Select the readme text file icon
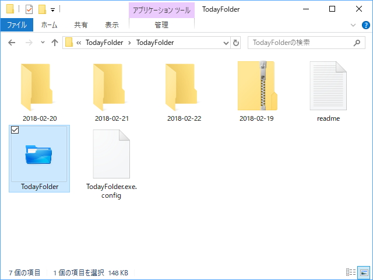 click(x=328, y=86)
